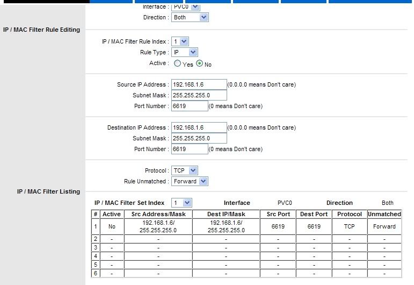Image resolution: width=414 pixels, height=285 pixels.
Task: Click the Src Address/Mask column header
Action: click(x=158, y=214)
